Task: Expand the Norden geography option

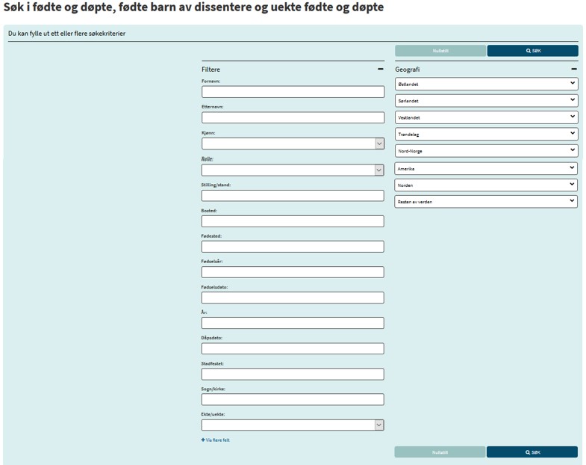Action: [486, 185]
